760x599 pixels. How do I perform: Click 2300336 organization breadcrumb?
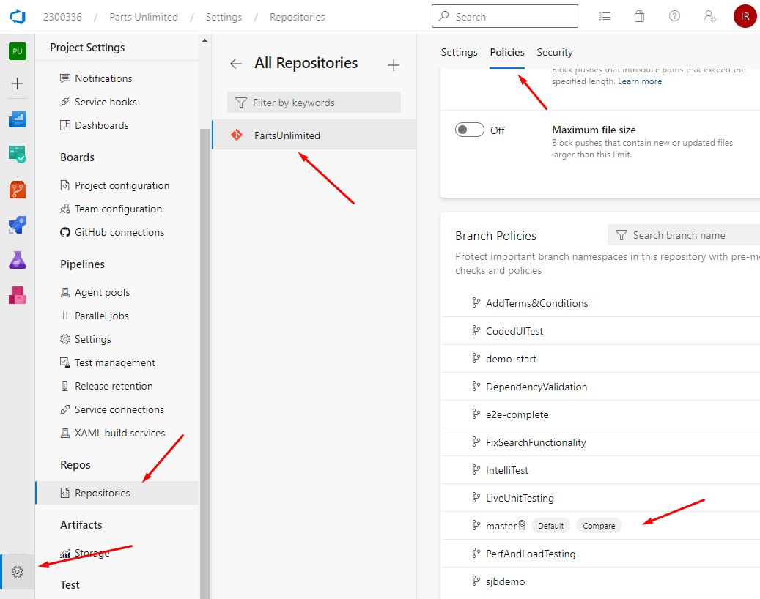tap(62, 17)
